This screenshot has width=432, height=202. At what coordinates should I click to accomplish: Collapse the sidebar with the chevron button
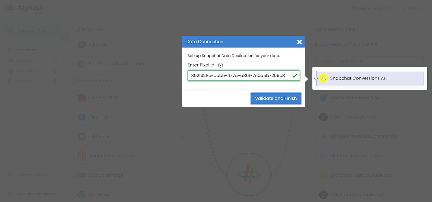66,37
